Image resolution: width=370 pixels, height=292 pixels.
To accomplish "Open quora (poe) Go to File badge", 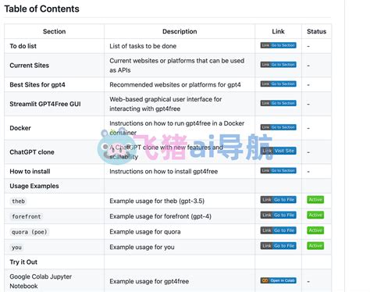I will point(278,230).
